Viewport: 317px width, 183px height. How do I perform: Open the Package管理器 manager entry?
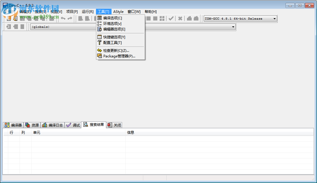tap(119, 56)
